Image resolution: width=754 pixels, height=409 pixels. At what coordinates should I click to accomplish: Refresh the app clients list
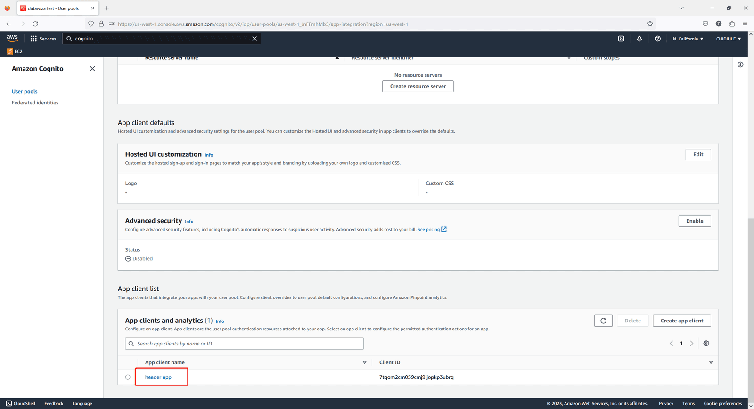tap(603, 321)
